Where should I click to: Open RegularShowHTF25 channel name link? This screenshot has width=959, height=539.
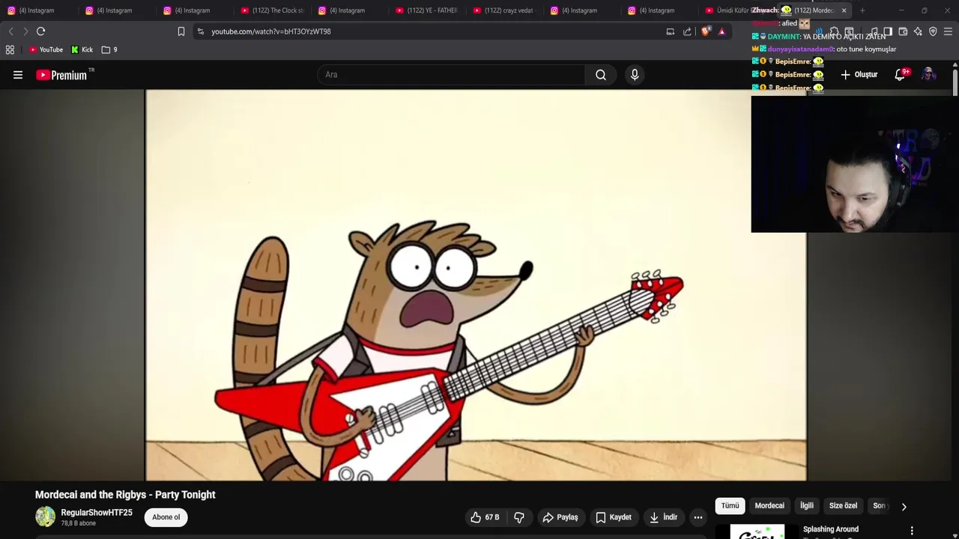(x=97, y=513)
